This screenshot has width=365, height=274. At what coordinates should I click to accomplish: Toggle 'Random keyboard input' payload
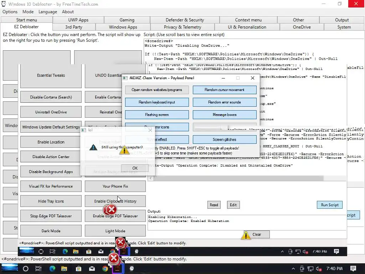[157, 102]
